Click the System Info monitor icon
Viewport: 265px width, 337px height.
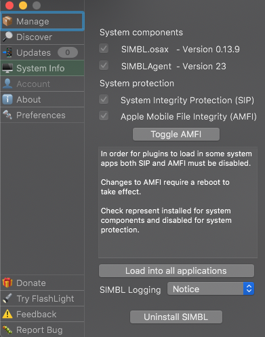coord(7,68)
